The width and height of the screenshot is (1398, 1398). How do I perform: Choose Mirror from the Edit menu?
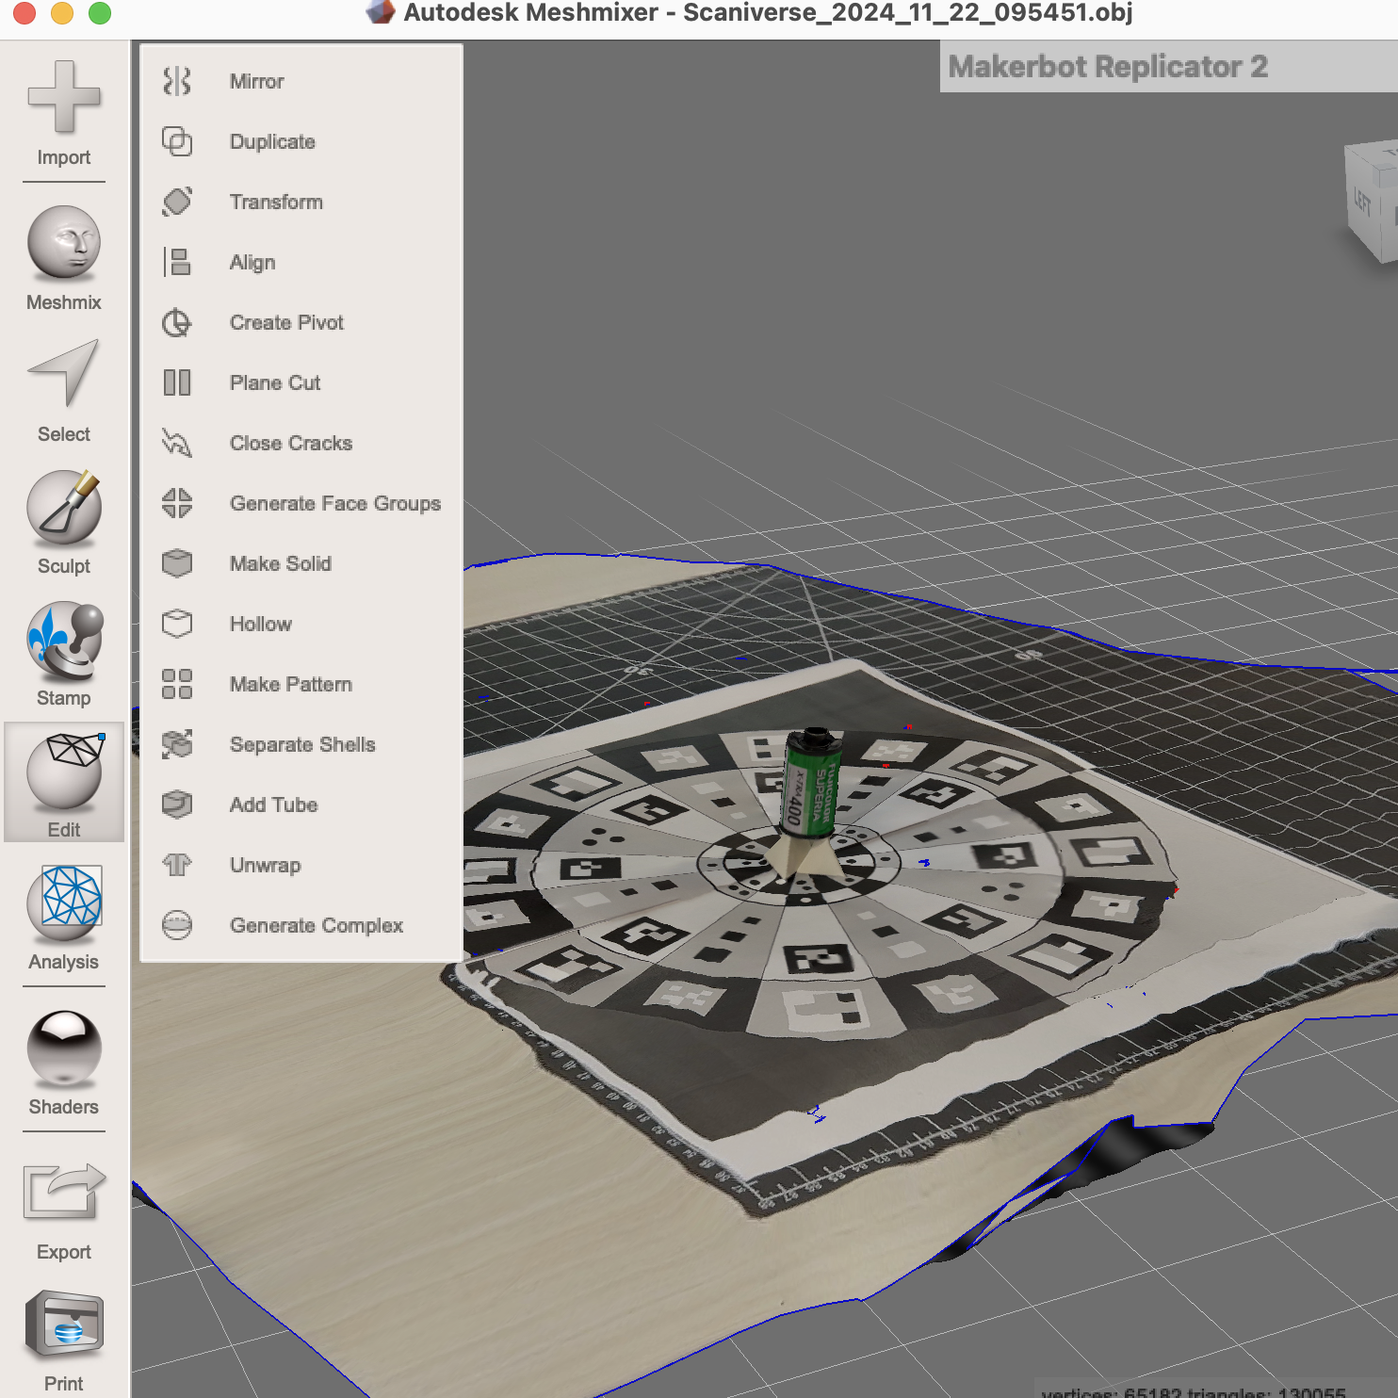coord(255,81)
